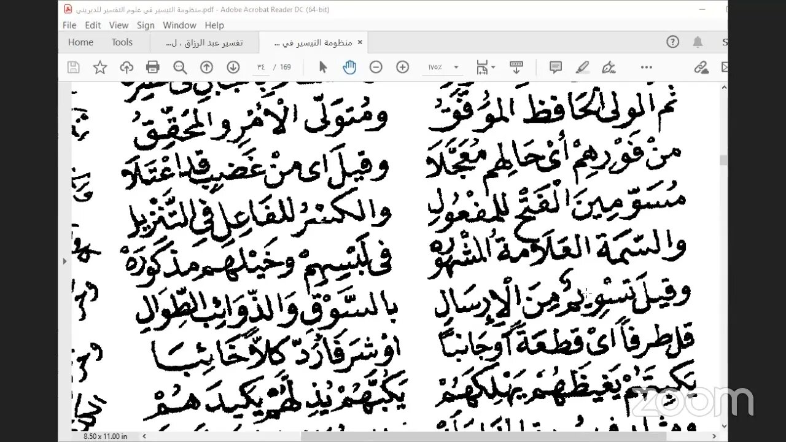Select the highlight text pen tool

(582, 68)
